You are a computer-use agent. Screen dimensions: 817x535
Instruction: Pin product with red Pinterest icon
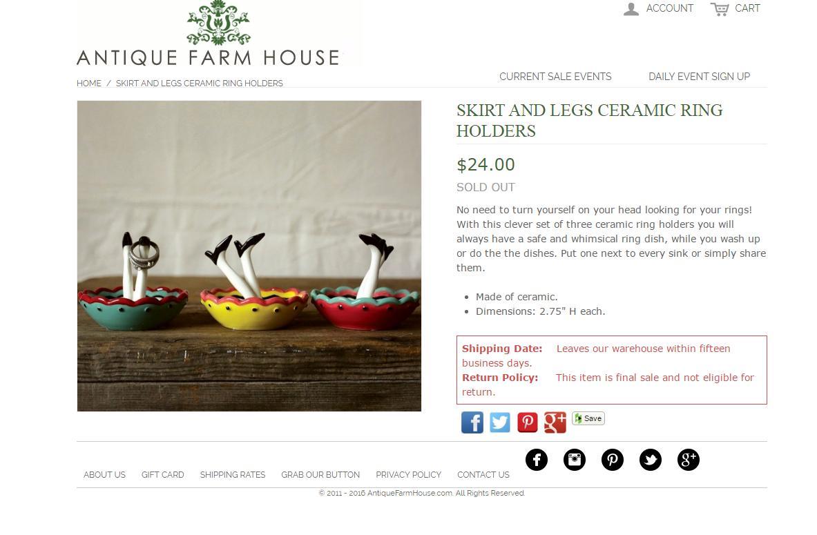(x=528, y=422)
